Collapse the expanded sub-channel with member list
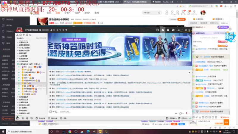Viewport: 238px width, 134px height. pos(18,64)
